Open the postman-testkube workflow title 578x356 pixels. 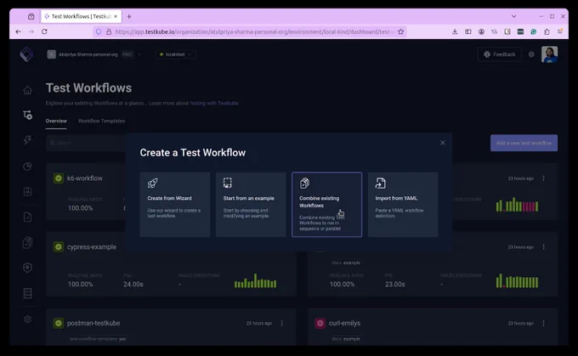click(93, 323)
